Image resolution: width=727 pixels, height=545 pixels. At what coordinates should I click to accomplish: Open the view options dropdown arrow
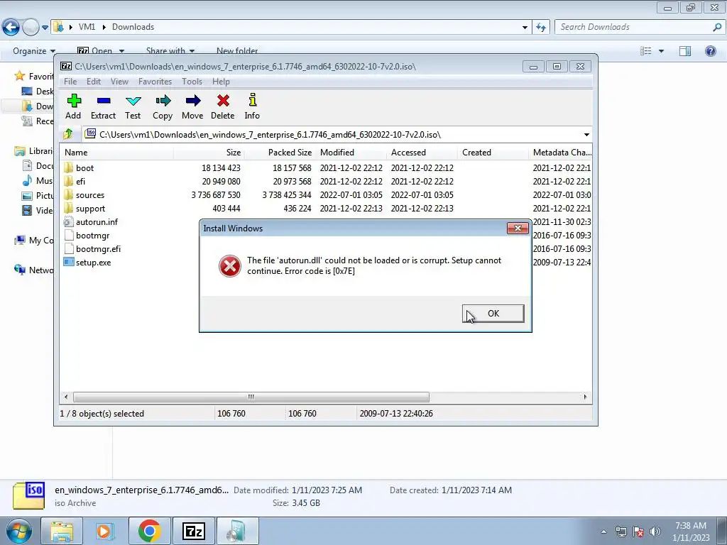(x=661, y=51)
